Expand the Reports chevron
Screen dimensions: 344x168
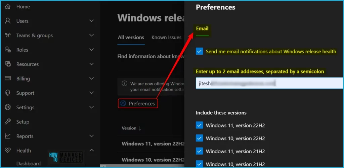click(x=91, y=136)
